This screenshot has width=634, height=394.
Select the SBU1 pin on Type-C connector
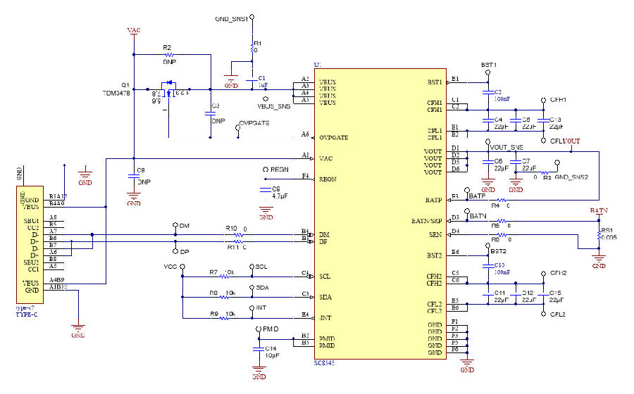[31, 221]
